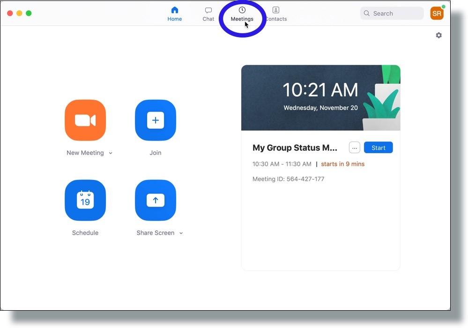Screen dimensions: 468x328
Task: Click the 10:21 AM clock display
Action: click(x=320, y=90)
